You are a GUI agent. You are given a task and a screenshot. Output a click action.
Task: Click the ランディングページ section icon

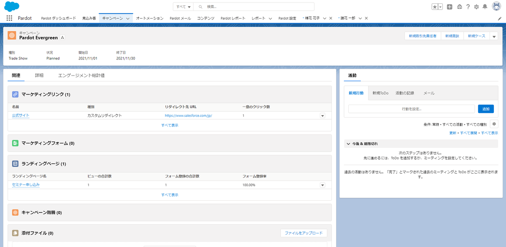pyautogui.click(x=15, y=164)
